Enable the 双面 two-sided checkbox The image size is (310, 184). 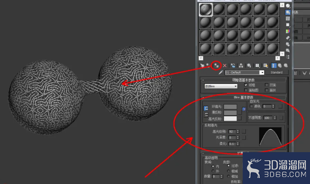tap(266, 85)
